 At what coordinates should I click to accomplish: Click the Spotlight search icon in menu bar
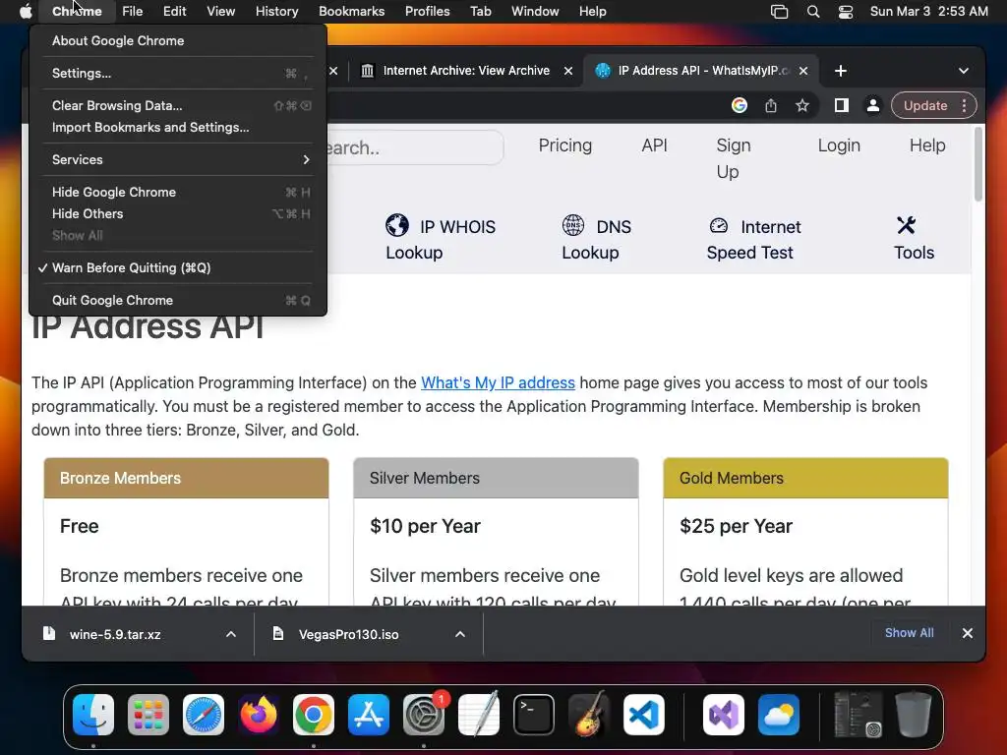(x=813, y=11)
